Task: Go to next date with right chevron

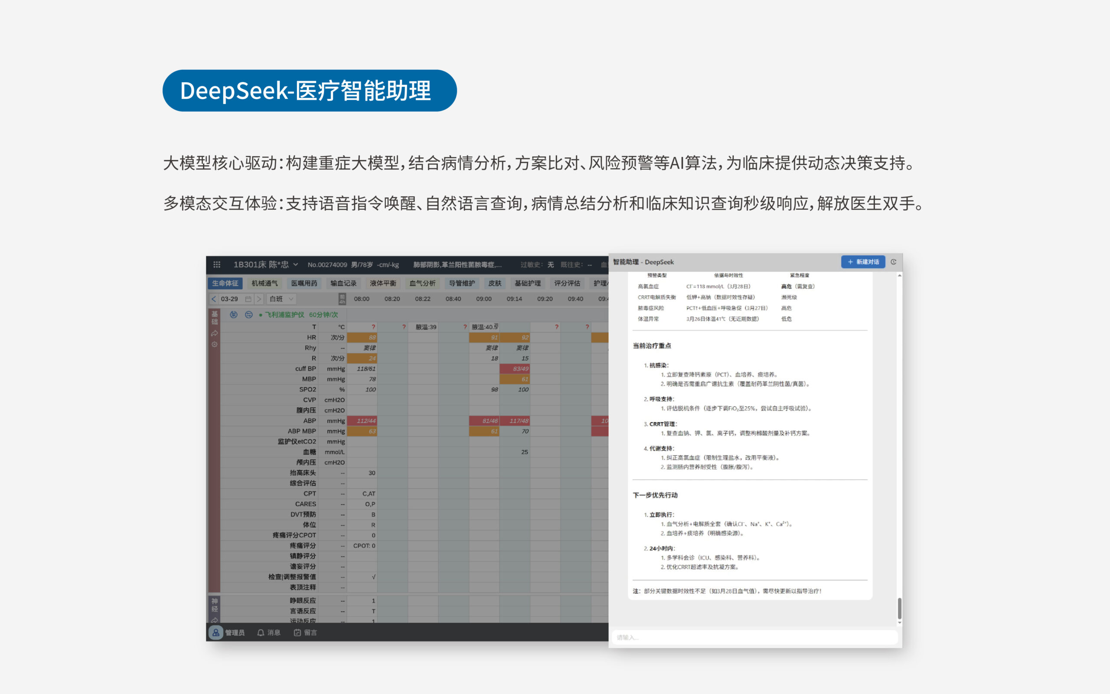Action: click(259, 299)
